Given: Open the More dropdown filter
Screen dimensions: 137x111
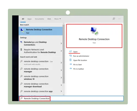Looking at the screenshot, I should pos(58,19).
